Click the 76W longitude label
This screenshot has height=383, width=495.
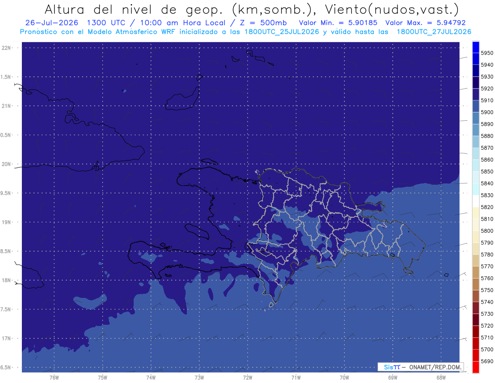[54, 377]
